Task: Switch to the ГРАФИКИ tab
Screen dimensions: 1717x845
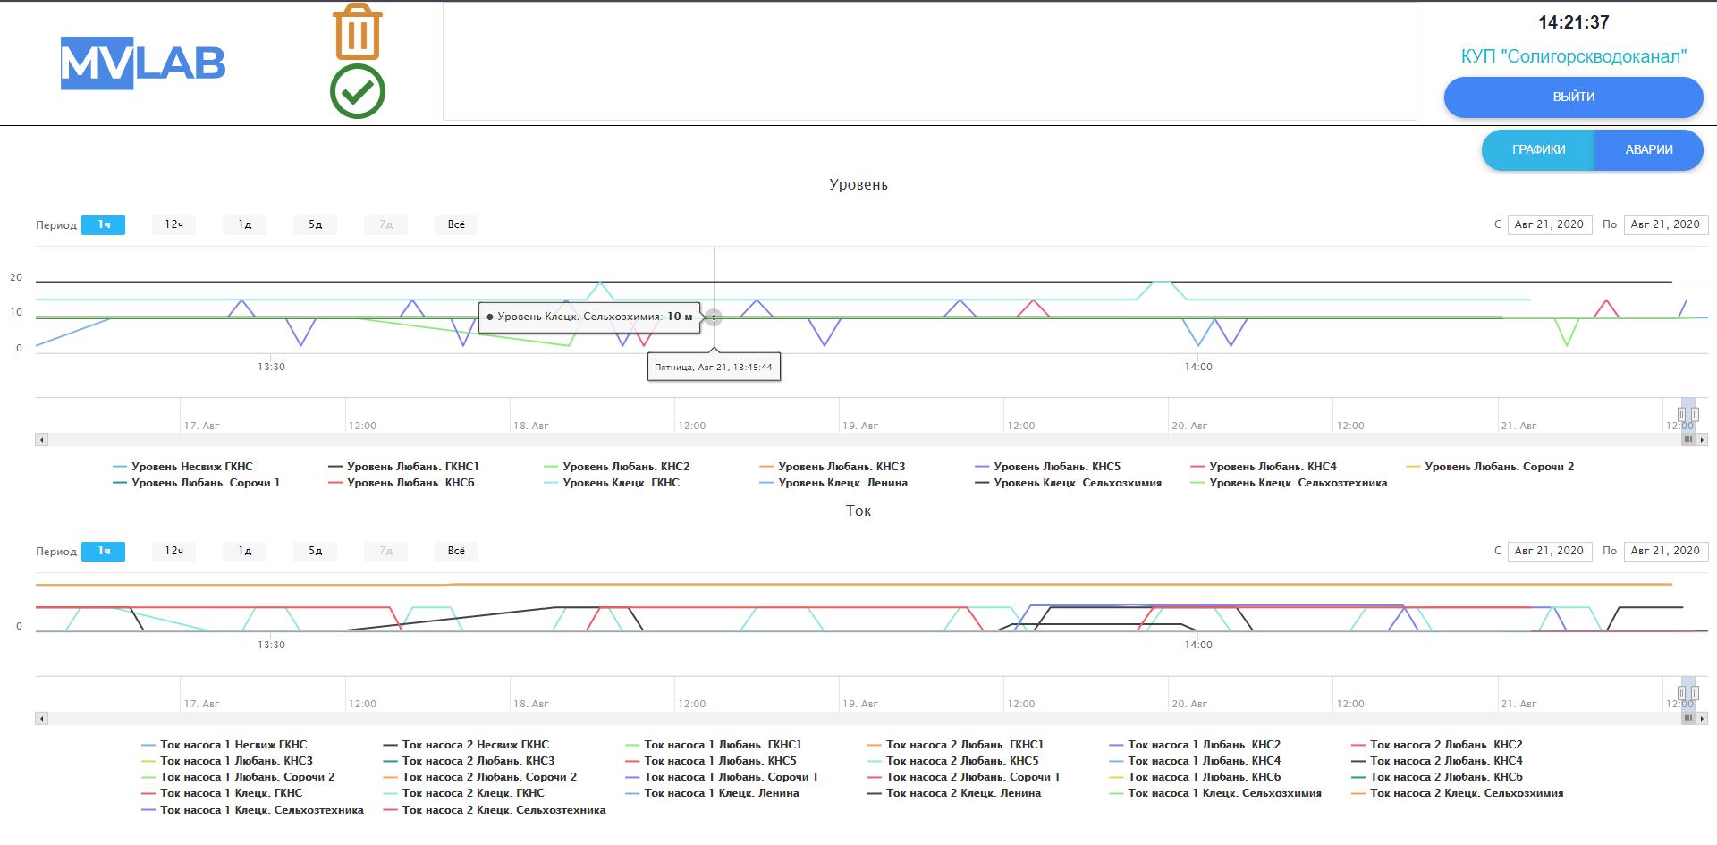Action: (1538, 150)
